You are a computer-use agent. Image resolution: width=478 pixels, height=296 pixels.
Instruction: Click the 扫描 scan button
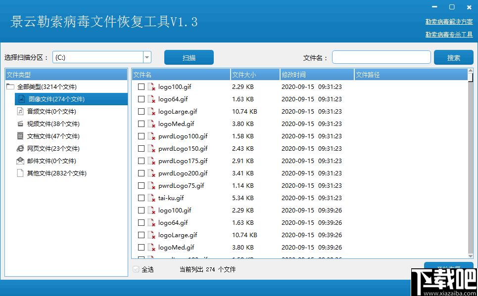189,57
